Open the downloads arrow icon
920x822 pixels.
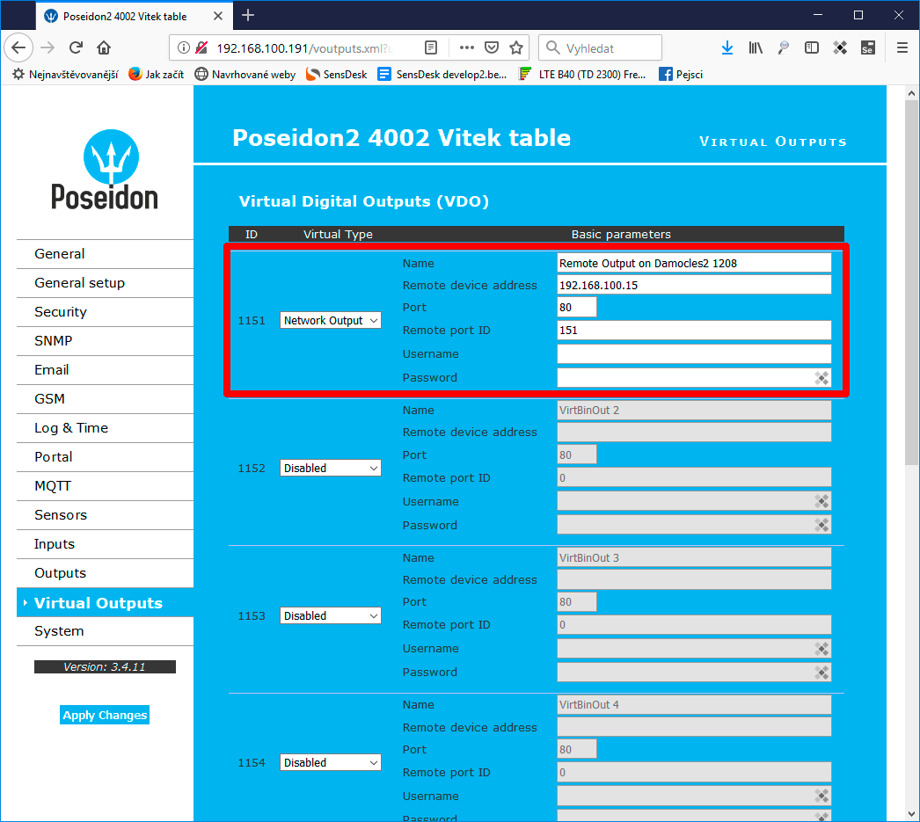point(727,47)
